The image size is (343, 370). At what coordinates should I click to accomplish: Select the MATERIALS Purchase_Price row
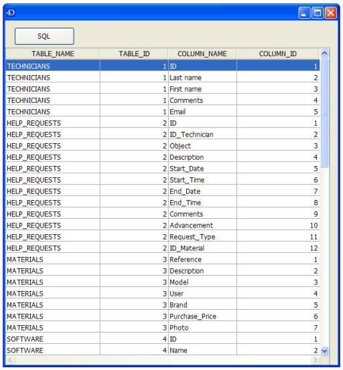pyautogui.click(x=163, y=316)
